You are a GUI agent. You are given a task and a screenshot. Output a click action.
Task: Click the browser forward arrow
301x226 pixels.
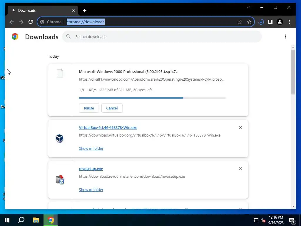pos(21,22)
